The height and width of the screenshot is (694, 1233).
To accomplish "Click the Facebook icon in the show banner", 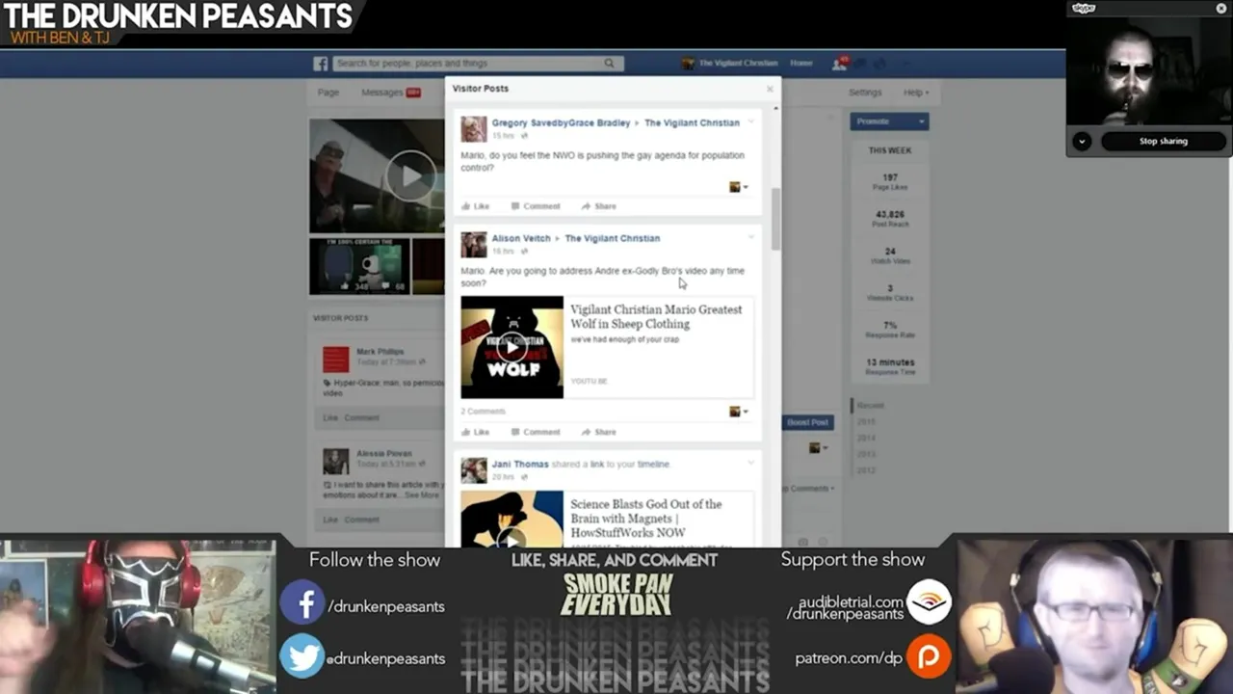I will coord(302,603).
